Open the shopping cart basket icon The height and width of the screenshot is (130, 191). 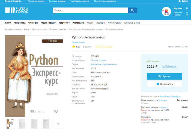click(x=166, y=12)
